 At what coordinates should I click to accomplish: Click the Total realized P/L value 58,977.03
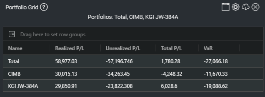point(66,61)
